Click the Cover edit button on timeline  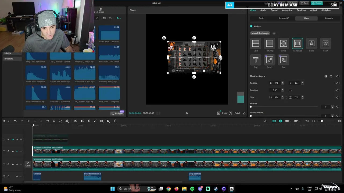tap(28, 164)
